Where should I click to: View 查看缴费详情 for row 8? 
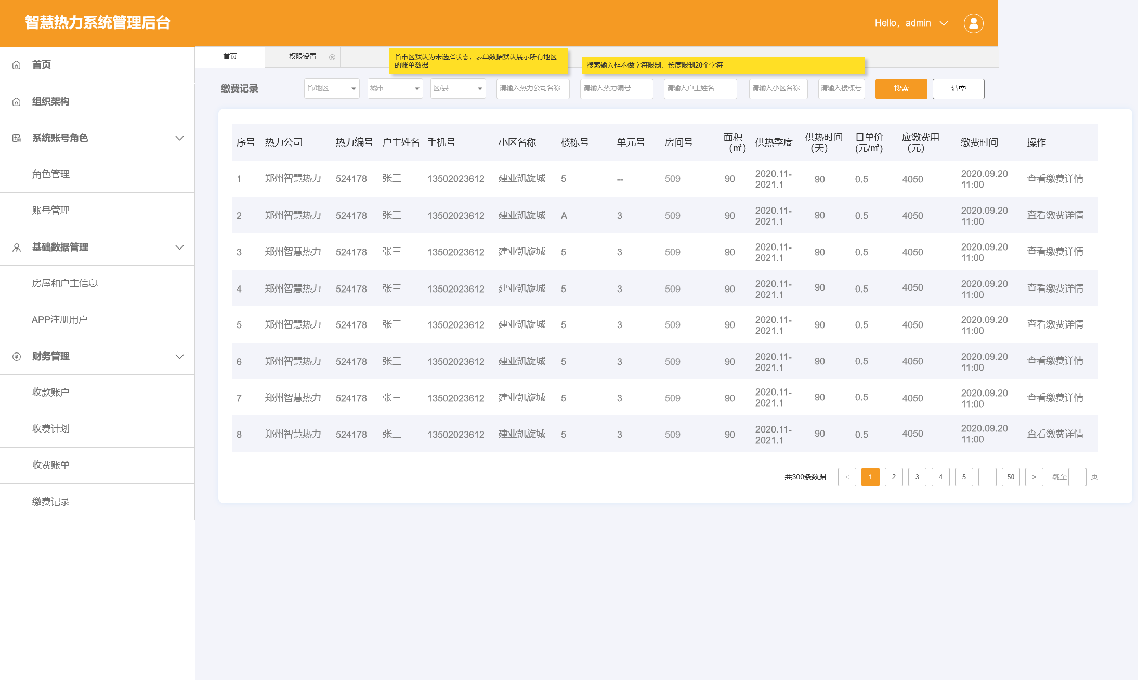point(1055,434)
